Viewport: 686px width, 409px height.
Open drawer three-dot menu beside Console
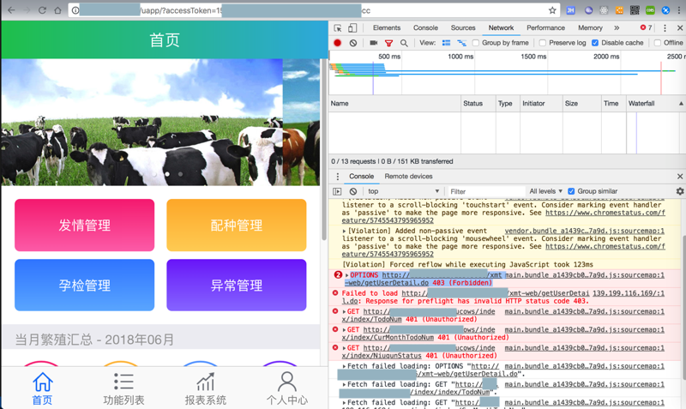coord(337,177)
